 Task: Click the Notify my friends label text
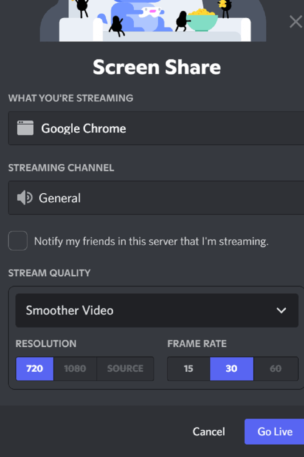pyautogui.click(x=151, y=241)
